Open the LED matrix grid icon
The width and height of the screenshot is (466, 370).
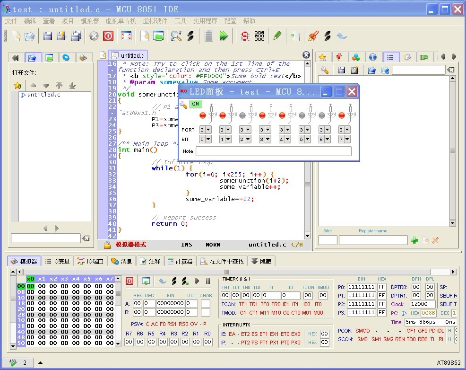pyautogui.click(x=259, y=36)
